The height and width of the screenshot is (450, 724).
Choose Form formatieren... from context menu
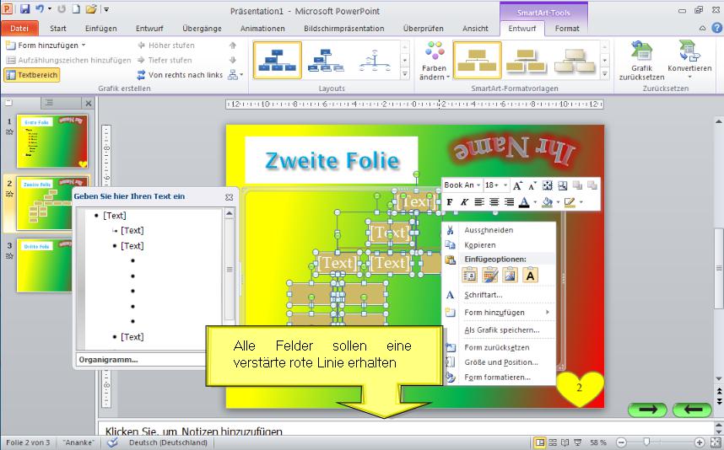click(x=497, y=378)
